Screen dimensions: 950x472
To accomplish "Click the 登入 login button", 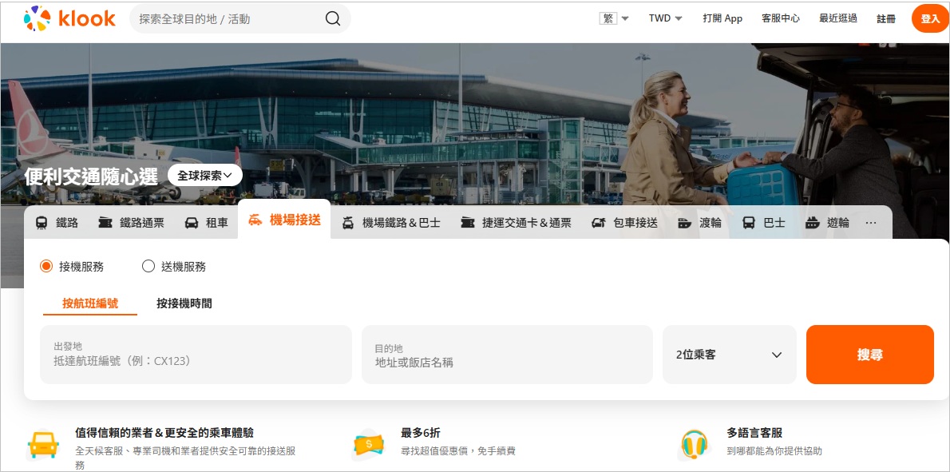I will (930, 18).
